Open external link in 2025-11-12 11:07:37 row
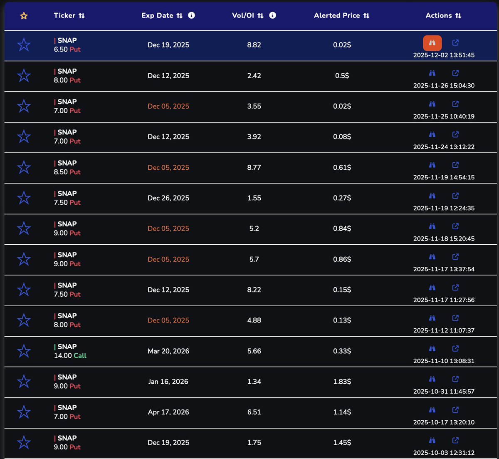This screenshot has width=499, height=459. 455,318
